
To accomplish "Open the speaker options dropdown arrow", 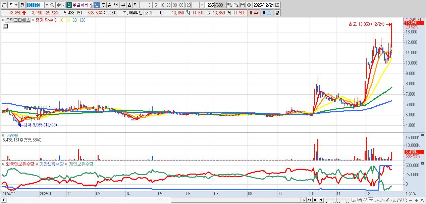I will [63, 5].
